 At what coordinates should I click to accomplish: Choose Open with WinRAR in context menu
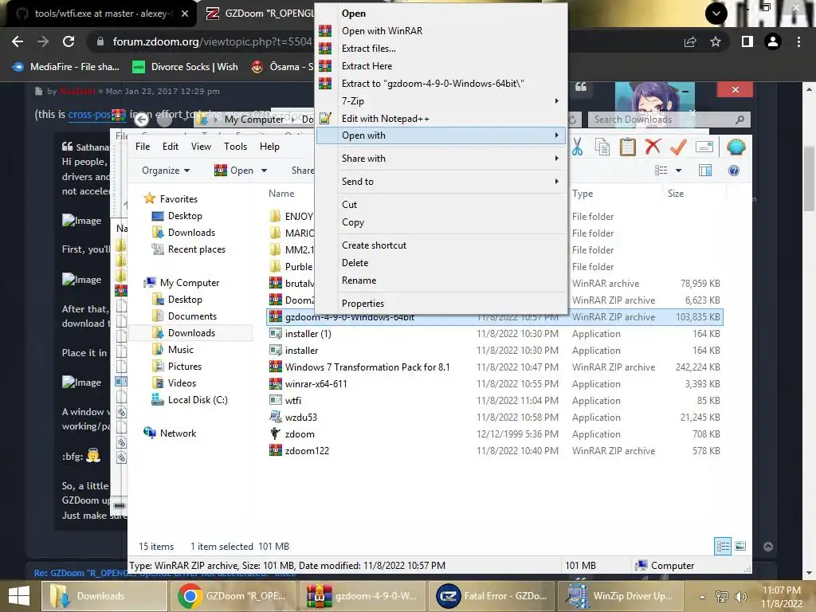point(440,31)
